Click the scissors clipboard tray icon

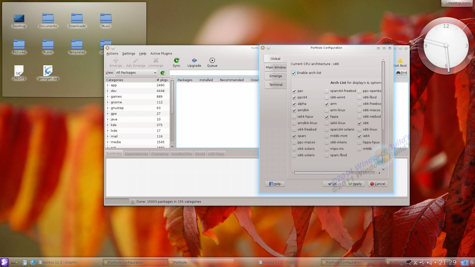(x=415, y=263)
